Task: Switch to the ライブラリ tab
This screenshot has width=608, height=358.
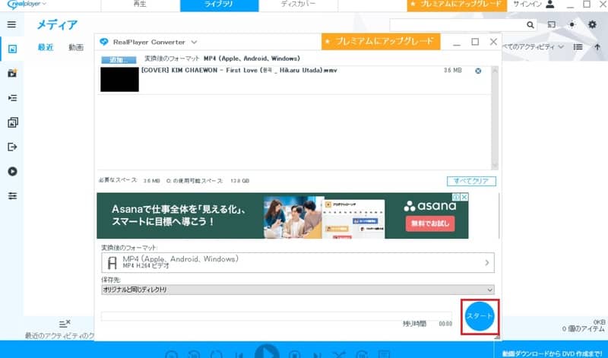Action: coord(219,5)
